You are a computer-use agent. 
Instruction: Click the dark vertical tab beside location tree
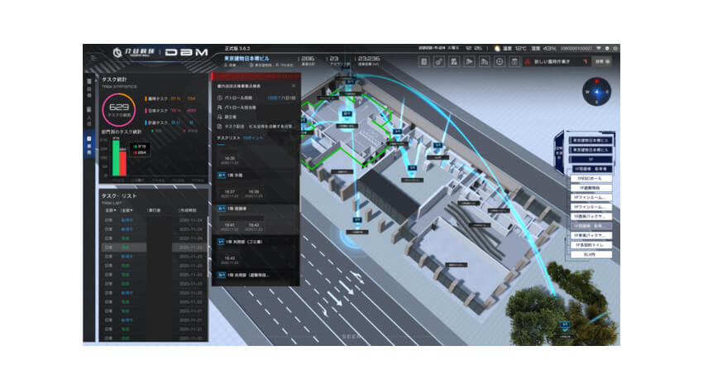click(x=559, y=153)
